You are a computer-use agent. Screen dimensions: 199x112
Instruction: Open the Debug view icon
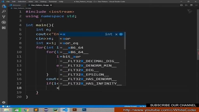4,22
